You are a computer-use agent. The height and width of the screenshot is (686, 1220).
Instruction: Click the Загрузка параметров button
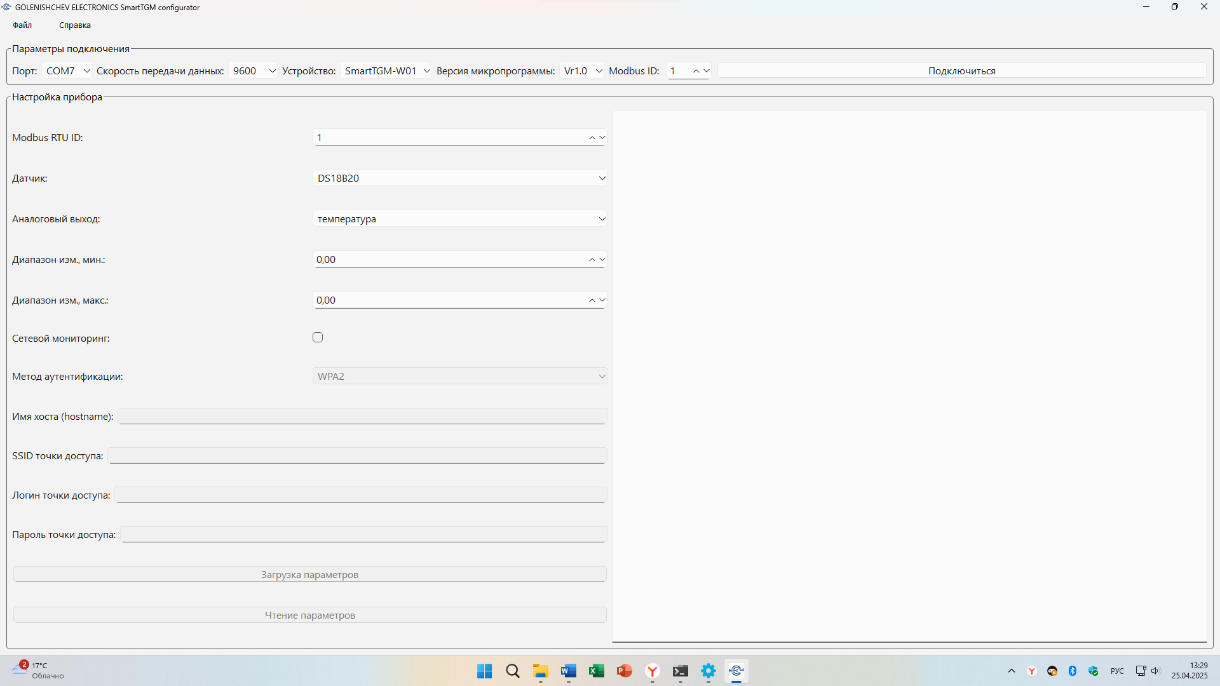310,574
